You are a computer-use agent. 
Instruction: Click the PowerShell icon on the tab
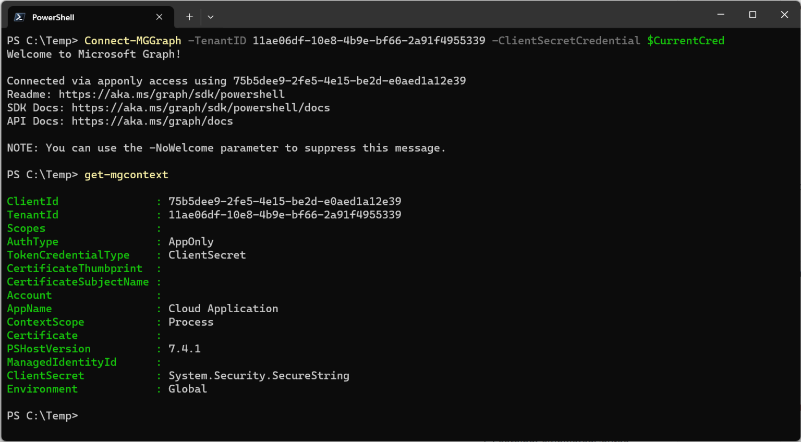(19, 17)
